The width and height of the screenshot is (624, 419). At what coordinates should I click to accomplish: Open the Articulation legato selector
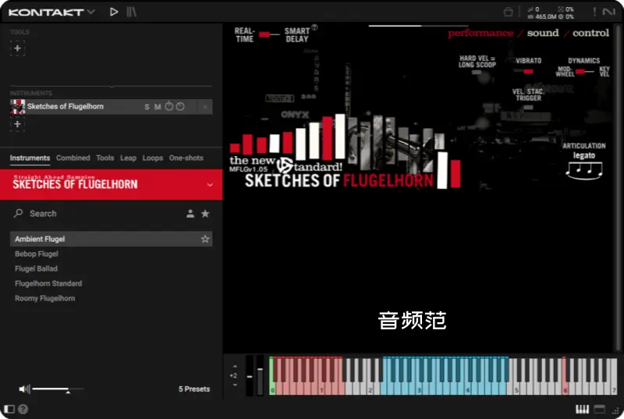click(583, 155)
